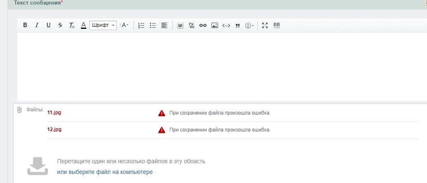The image size is (427, 183).
Task: Insert a bulleted list
Action: pos(153,25)
